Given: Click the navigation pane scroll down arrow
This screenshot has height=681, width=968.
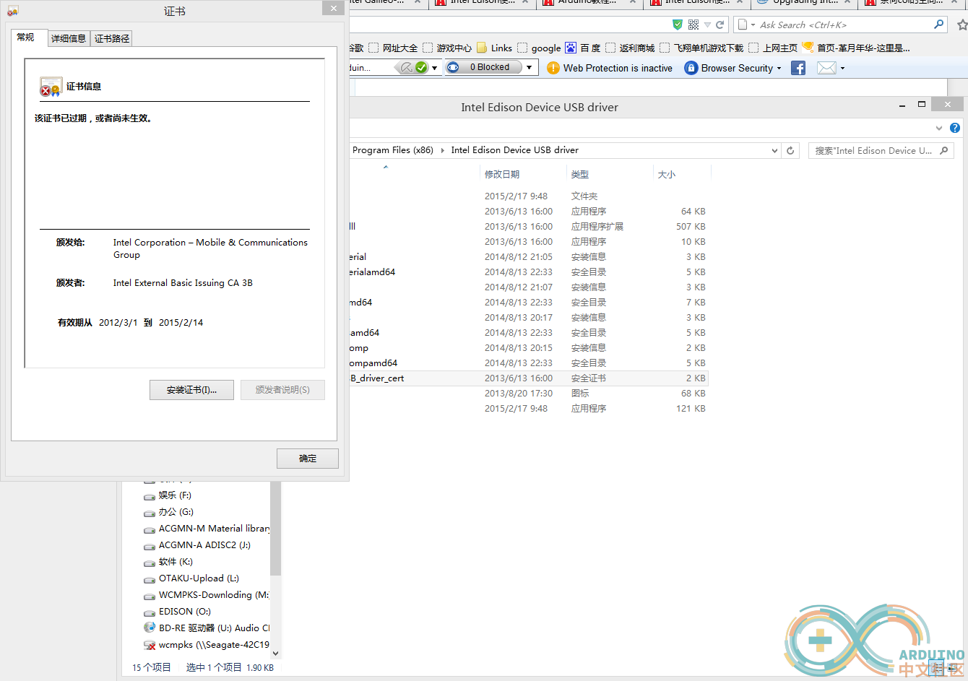Looking at the screenshot, I should (x=275, y=653).
